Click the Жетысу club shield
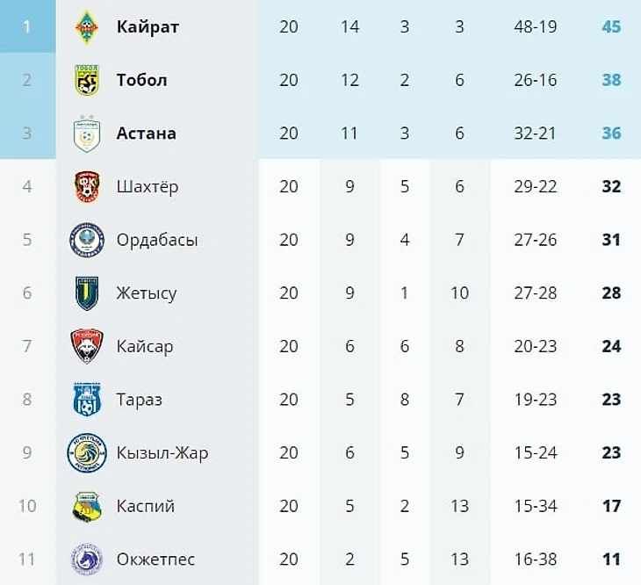Image resolution: width=641 pixels, height=585 pixels. point(87,293)
